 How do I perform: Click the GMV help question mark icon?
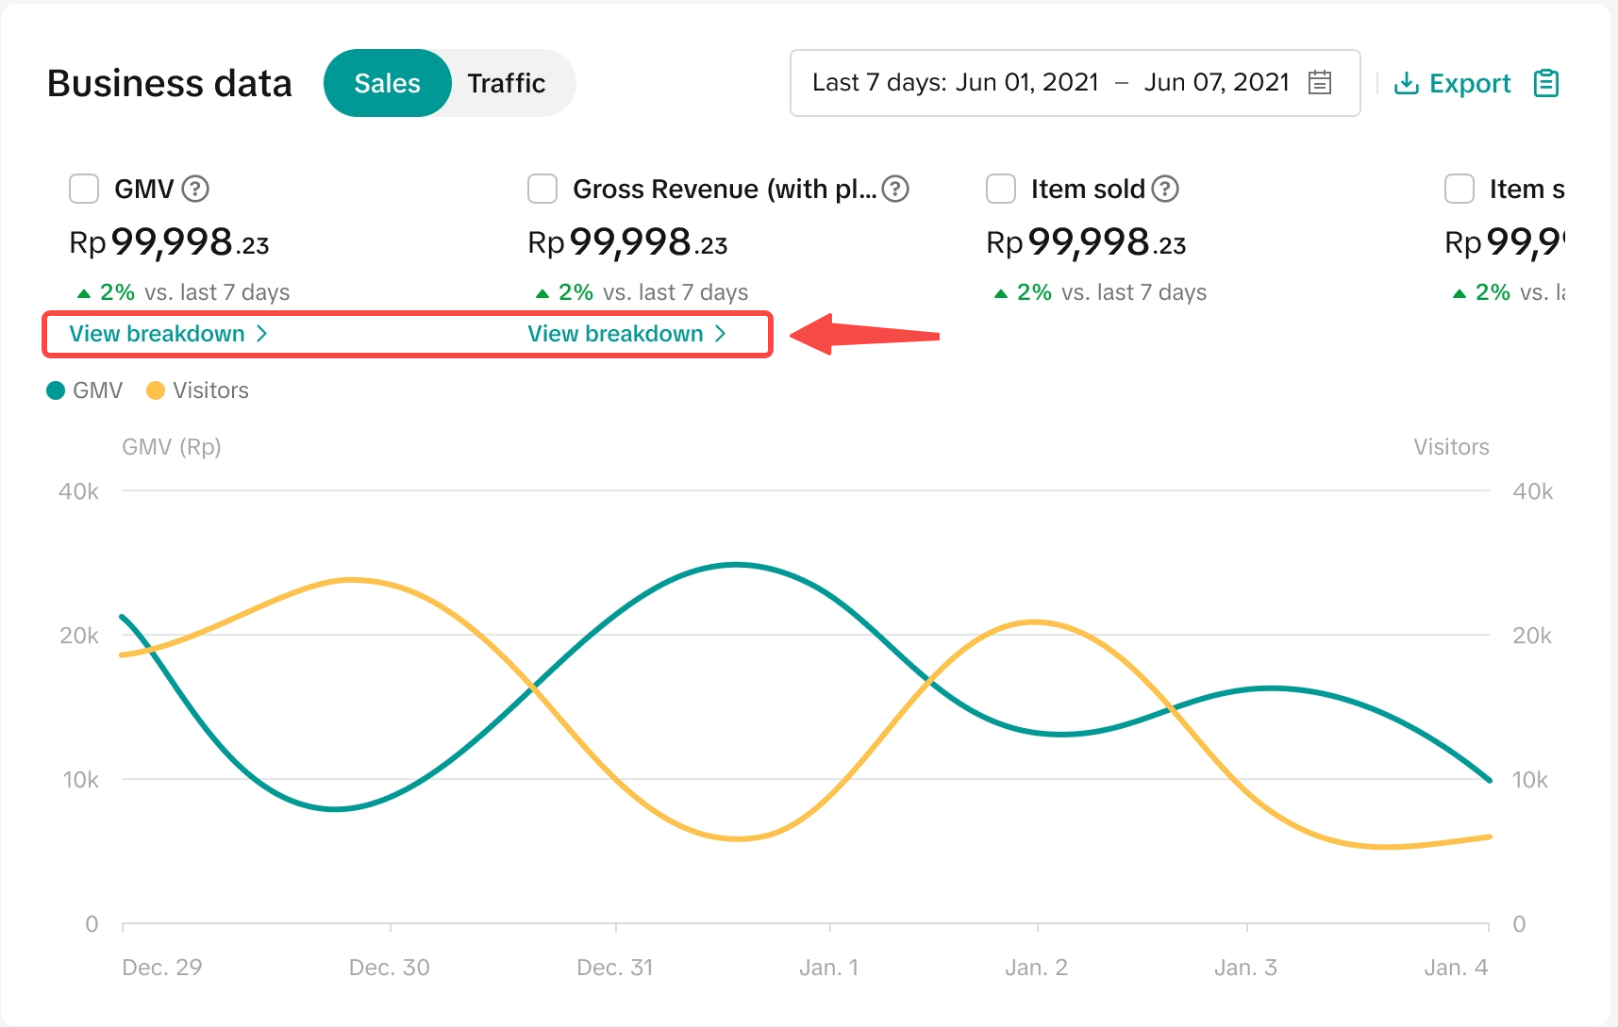195,190
